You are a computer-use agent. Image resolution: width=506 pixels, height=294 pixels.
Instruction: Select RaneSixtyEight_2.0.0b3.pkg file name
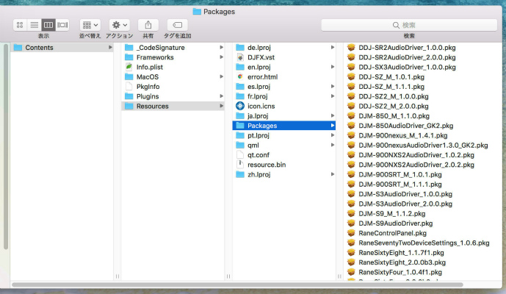point(402,262)
